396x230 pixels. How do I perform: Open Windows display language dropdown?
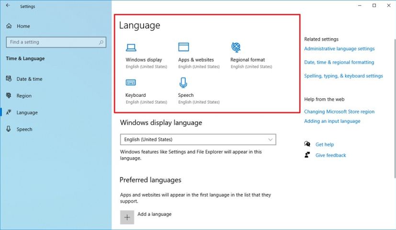tap(198, 139)
